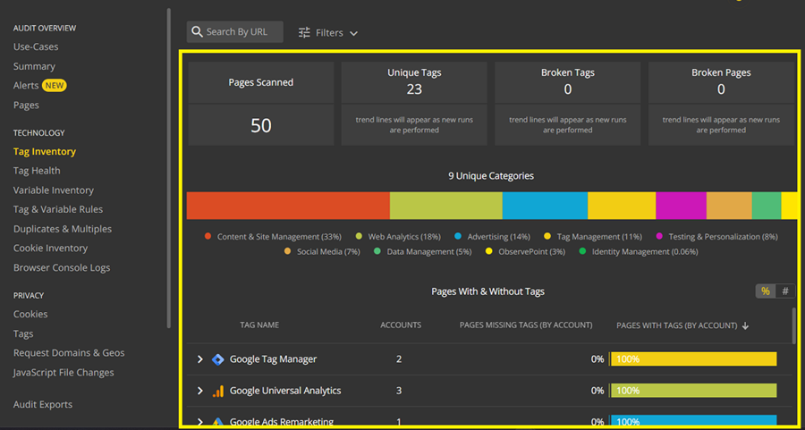Expand the Google Ads Remarketing row

[200, 421]
